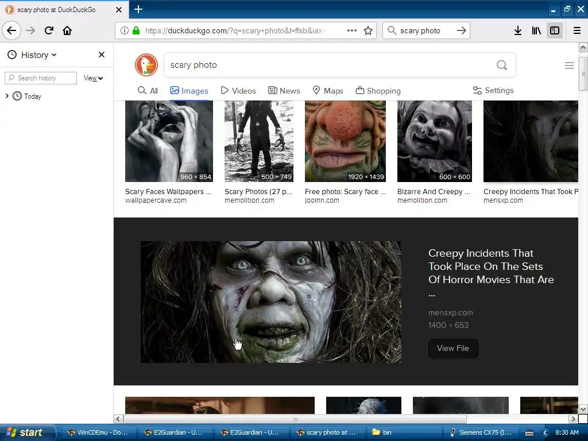The image size is (588, 441).
Task: Open DuckDuckGo search Settings
Action: click(x=493, y=90)
